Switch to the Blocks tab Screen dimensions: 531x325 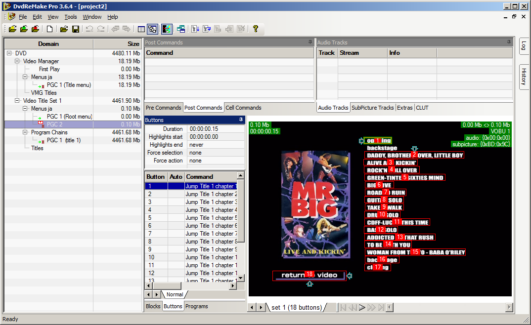click(x=153, y=306)
